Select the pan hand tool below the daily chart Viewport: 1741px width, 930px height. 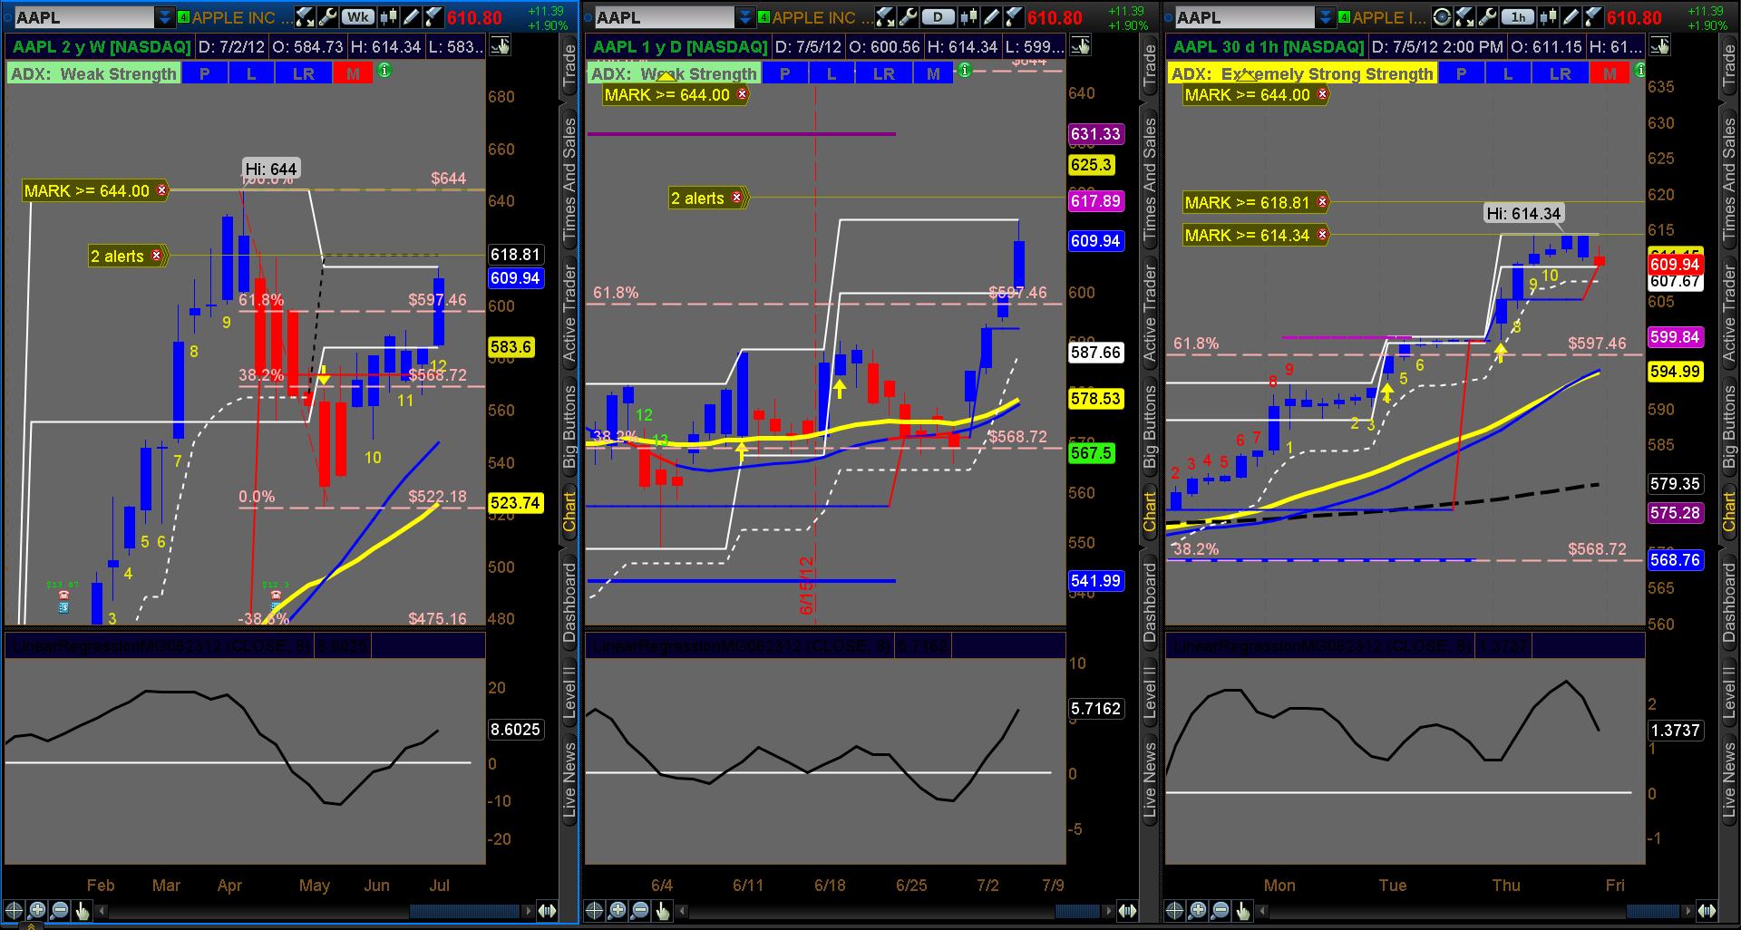coord(663,911)
